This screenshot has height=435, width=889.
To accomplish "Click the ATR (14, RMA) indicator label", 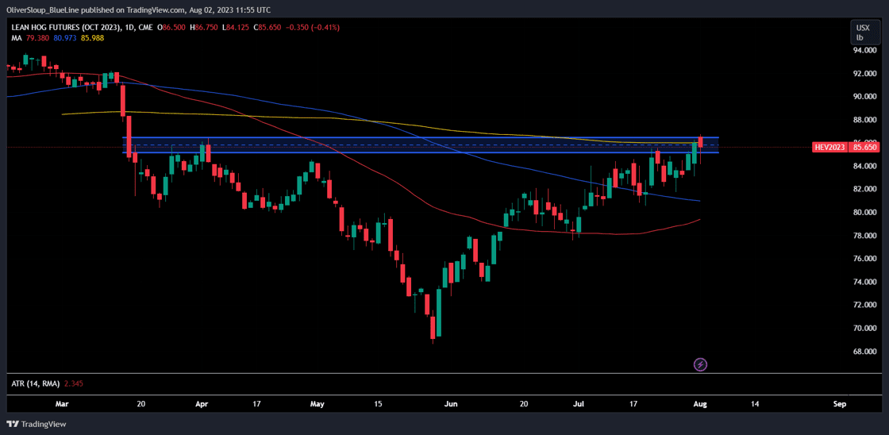I will 35,383.
